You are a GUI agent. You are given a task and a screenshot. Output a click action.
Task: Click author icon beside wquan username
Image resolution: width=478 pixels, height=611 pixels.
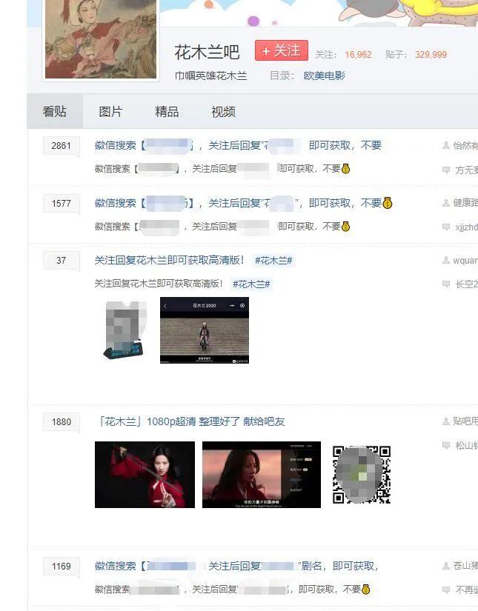pyautogui.click(x=446, y=260)
